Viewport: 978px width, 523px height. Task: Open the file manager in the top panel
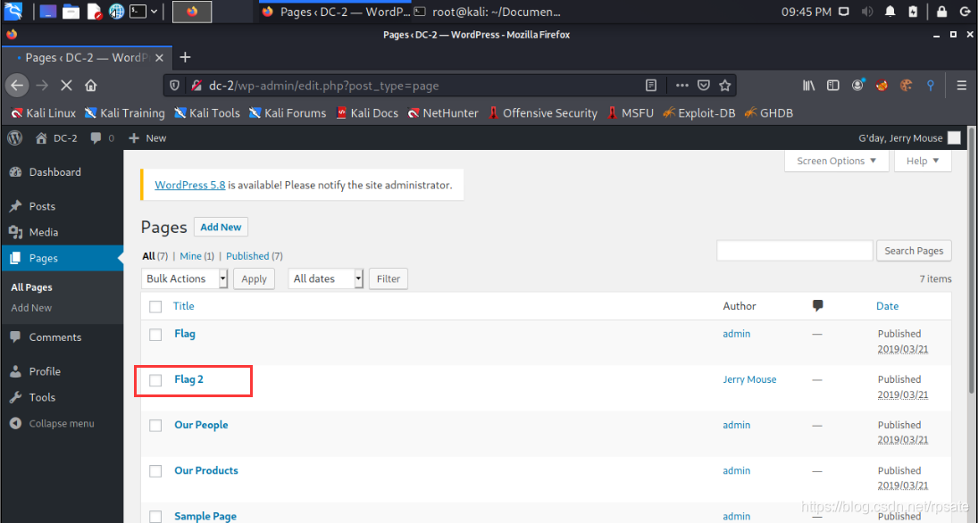[71, 12]
